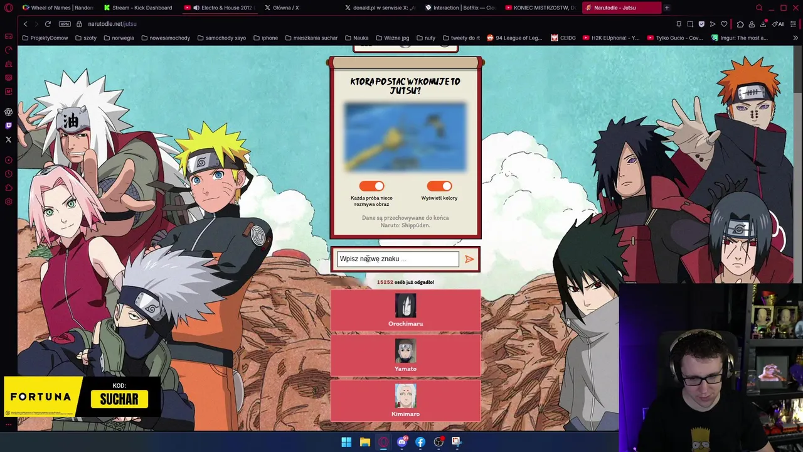803x452 pixels.
Task: Open the sidebar Player icon
Action: tap(8, 160)
